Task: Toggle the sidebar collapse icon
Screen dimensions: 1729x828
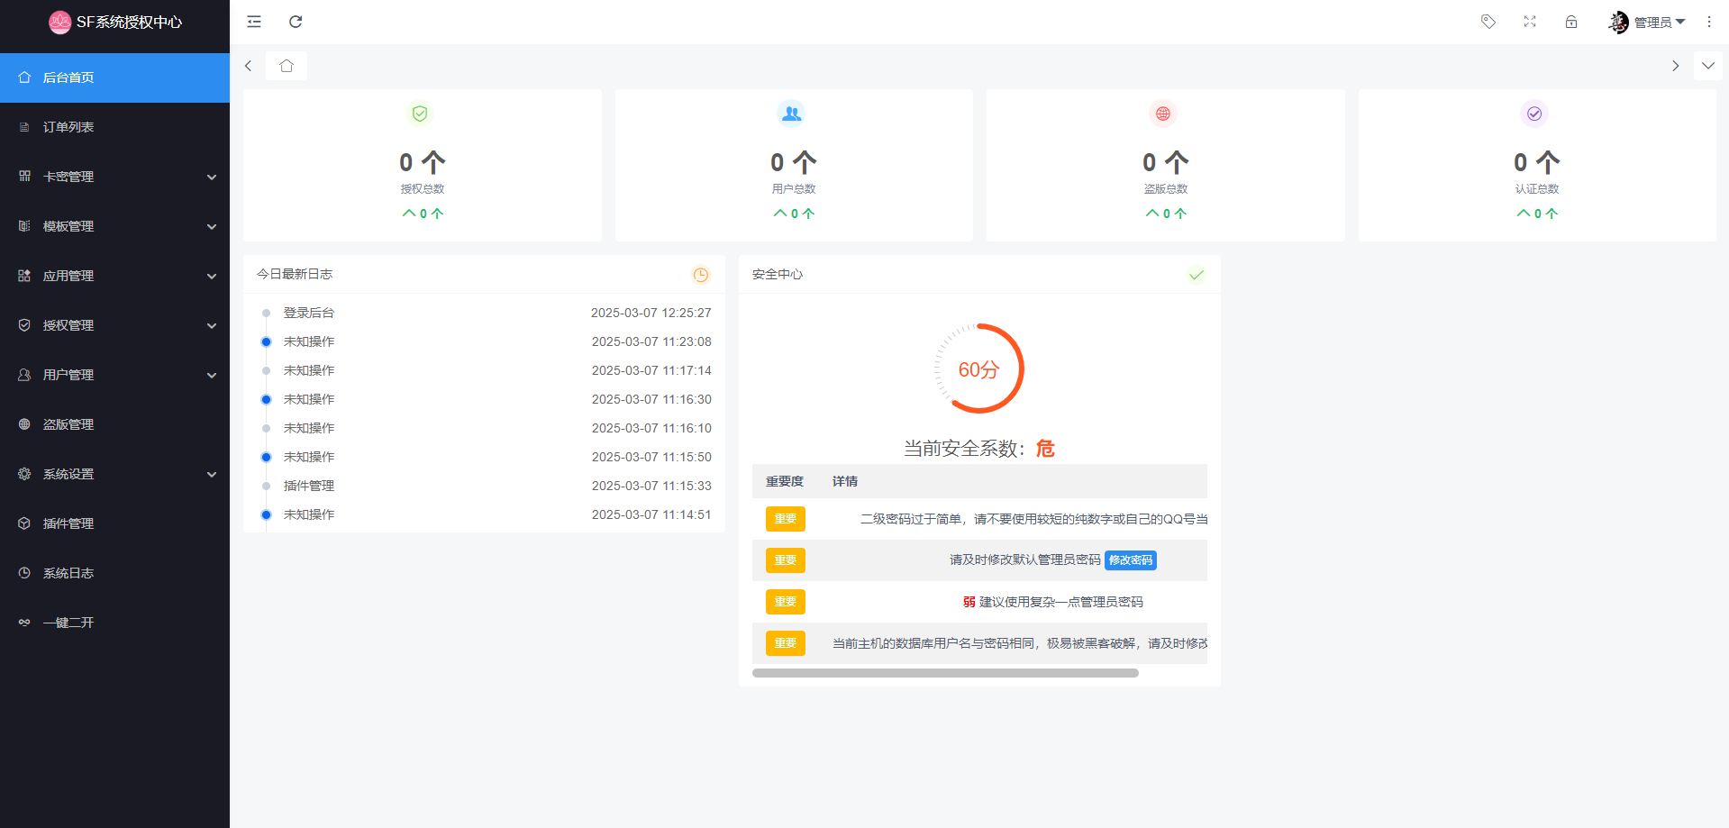Action: [254, 22]
